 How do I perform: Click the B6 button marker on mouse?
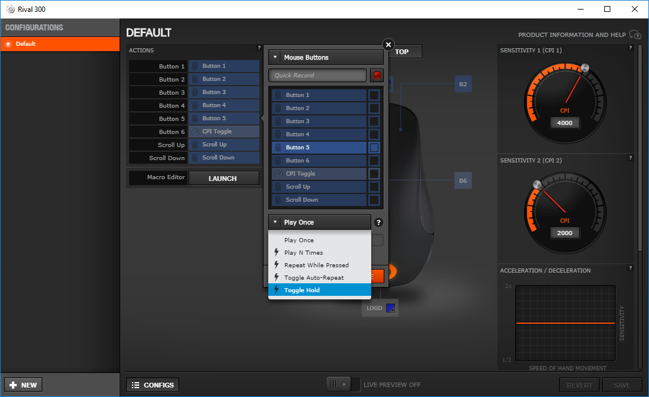click(x=463, y=180)
